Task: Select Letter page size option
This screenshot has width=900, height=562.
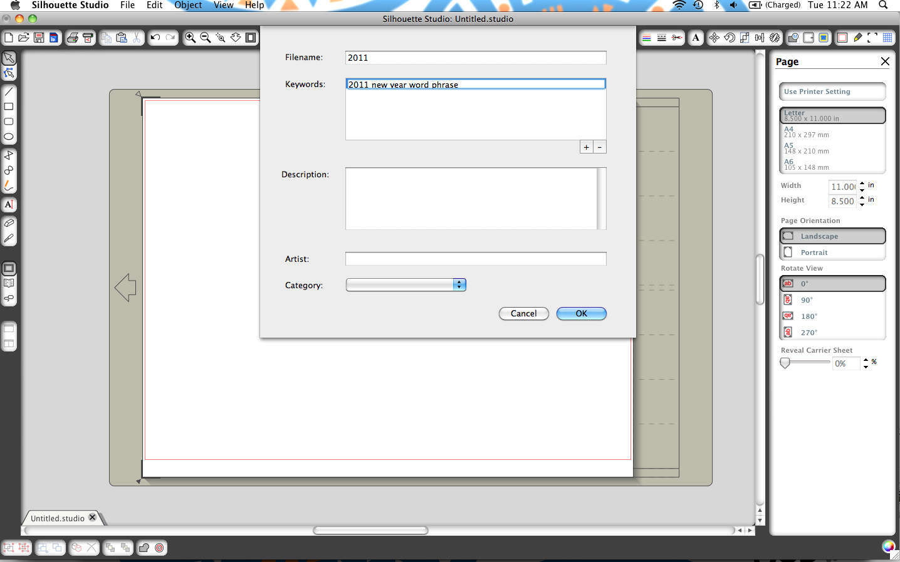Action: [x=832, y=115]
